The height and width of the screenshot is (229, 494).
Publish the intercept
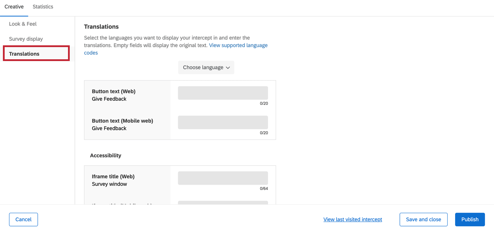click(470, 219)
